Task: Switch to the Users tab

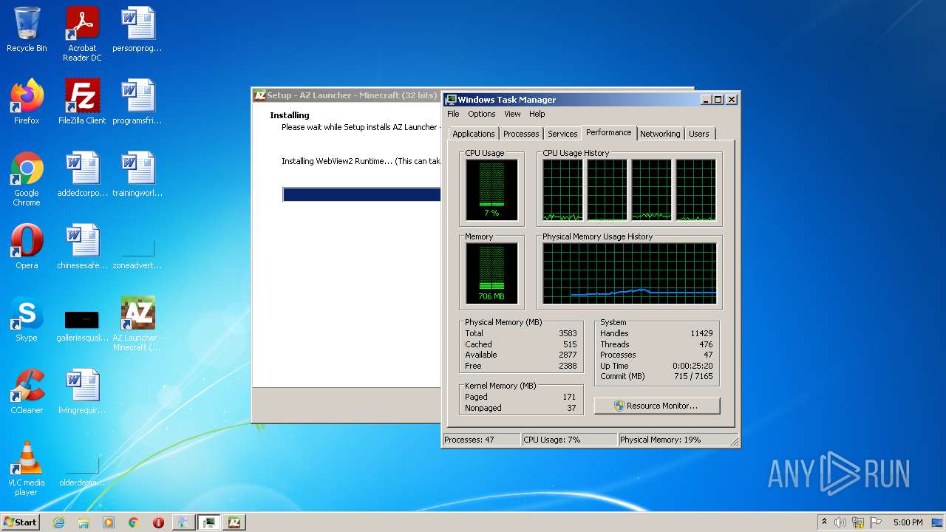Action: [699, 134]
